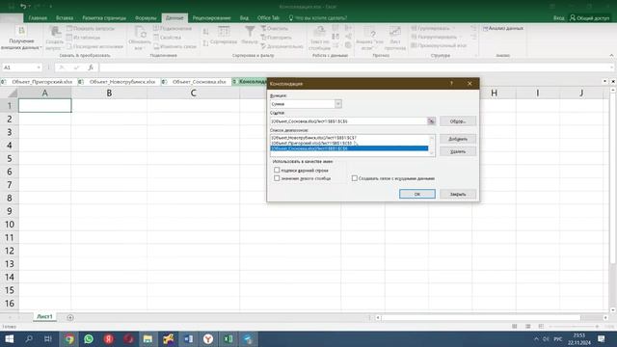
Task: Click the Обзор browse button
Action: click(x=458, y=121)
